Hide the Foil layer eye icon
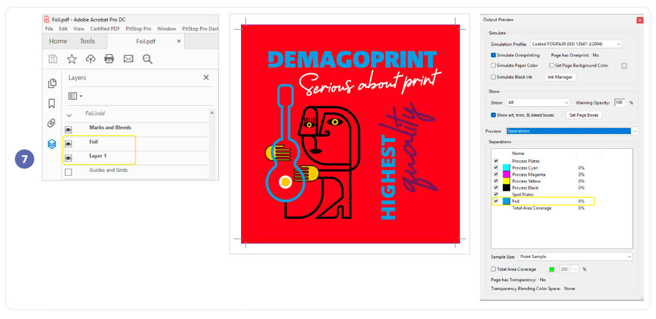Screen dimensions: 656x319 68,144
